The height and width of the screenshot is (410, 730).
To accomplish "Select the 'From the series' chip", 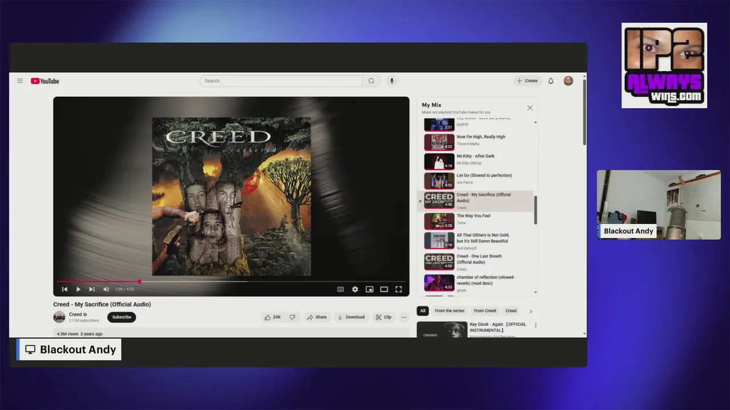I will coord(449,311).
